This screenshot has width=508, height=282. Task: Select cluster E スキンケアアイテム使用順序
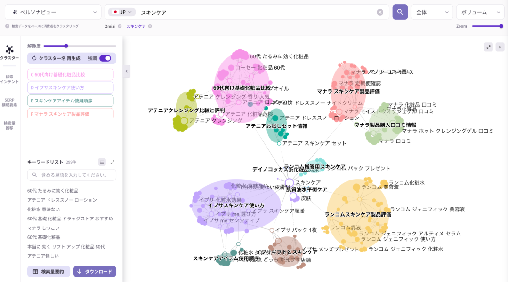[x=70, y=101]
